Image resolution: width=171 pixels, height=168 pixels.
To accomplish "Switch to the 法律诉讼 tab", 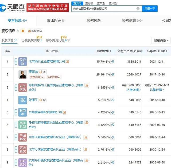I will [55, 21].
